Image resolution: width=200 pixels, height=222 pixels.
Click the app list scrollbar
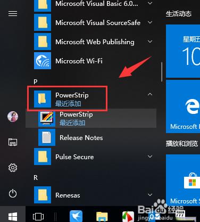[x=162, y=72]
